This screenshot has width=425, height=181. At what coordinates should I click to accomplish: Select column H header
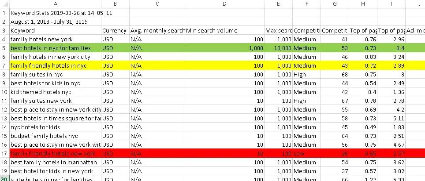tap(363, 4)
